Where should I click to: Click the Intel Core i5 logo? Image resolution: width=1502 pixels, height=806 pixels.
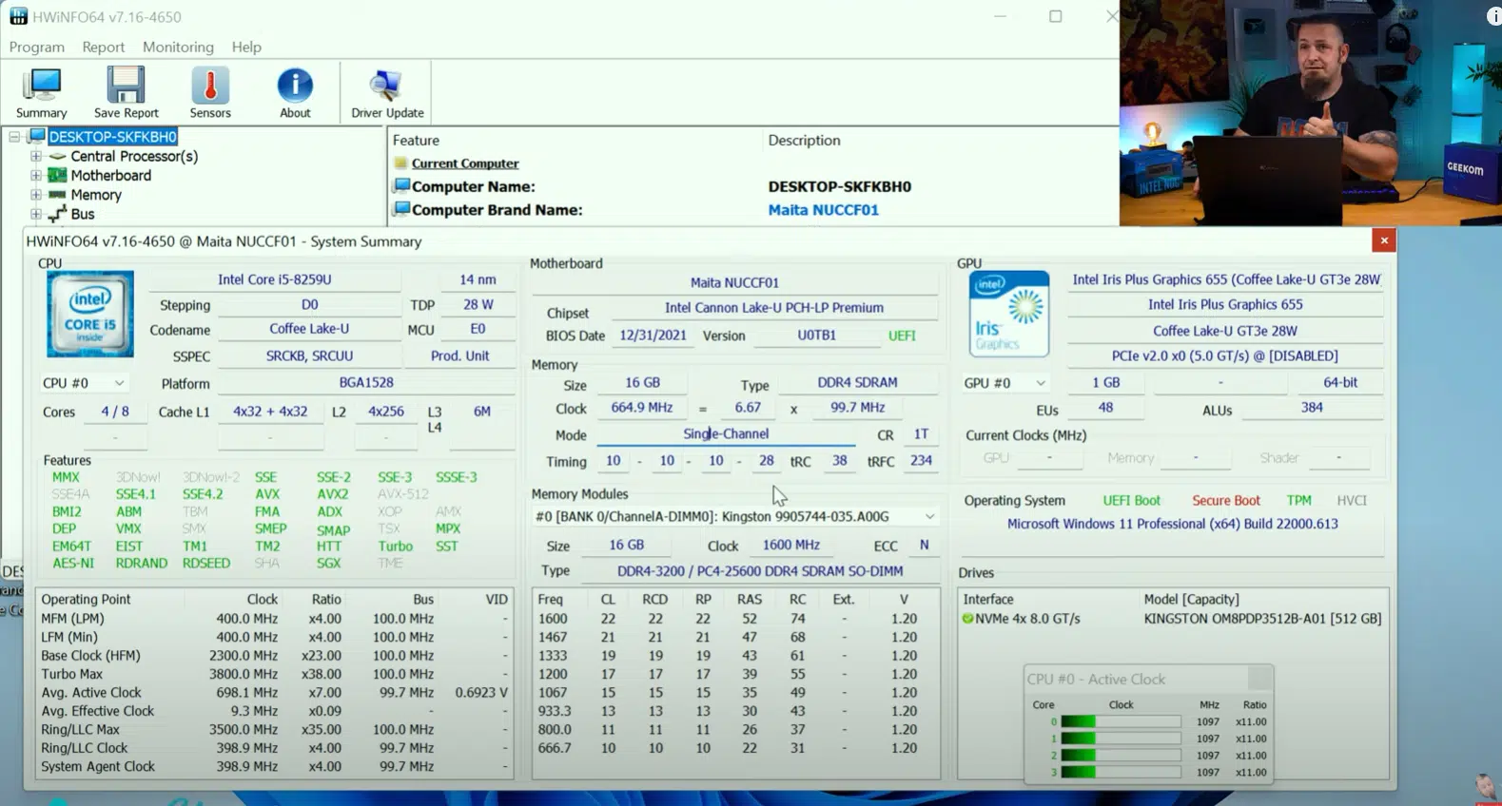point(90,315)
